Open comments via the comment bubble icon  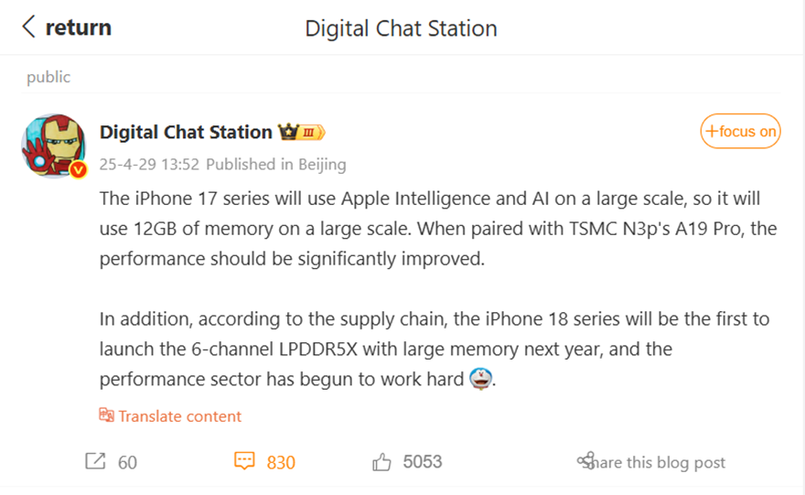click(x=244, y=461)
